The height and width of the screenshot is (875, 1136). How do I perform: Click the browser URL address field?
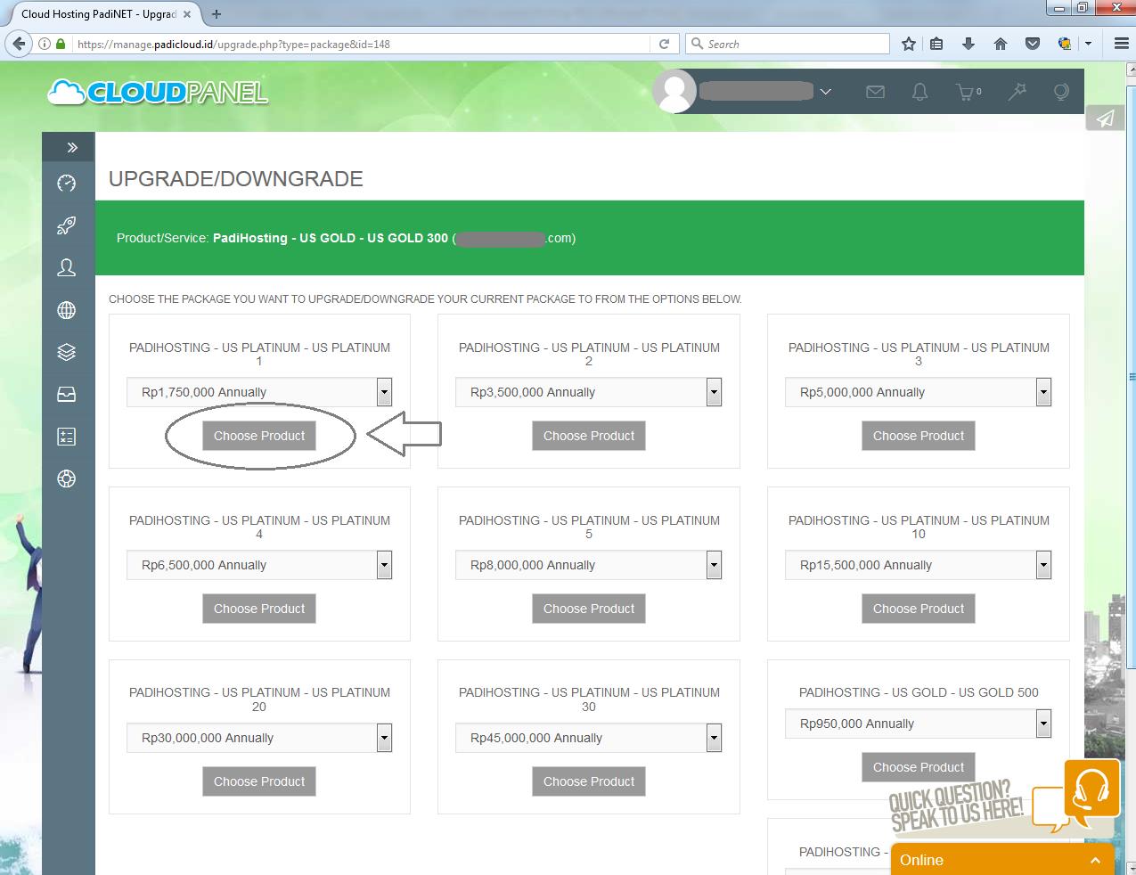coord(361,44)
